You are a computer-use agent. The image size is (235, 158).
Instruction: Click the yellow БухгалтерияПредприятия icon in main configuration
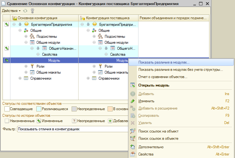[26, 24]
